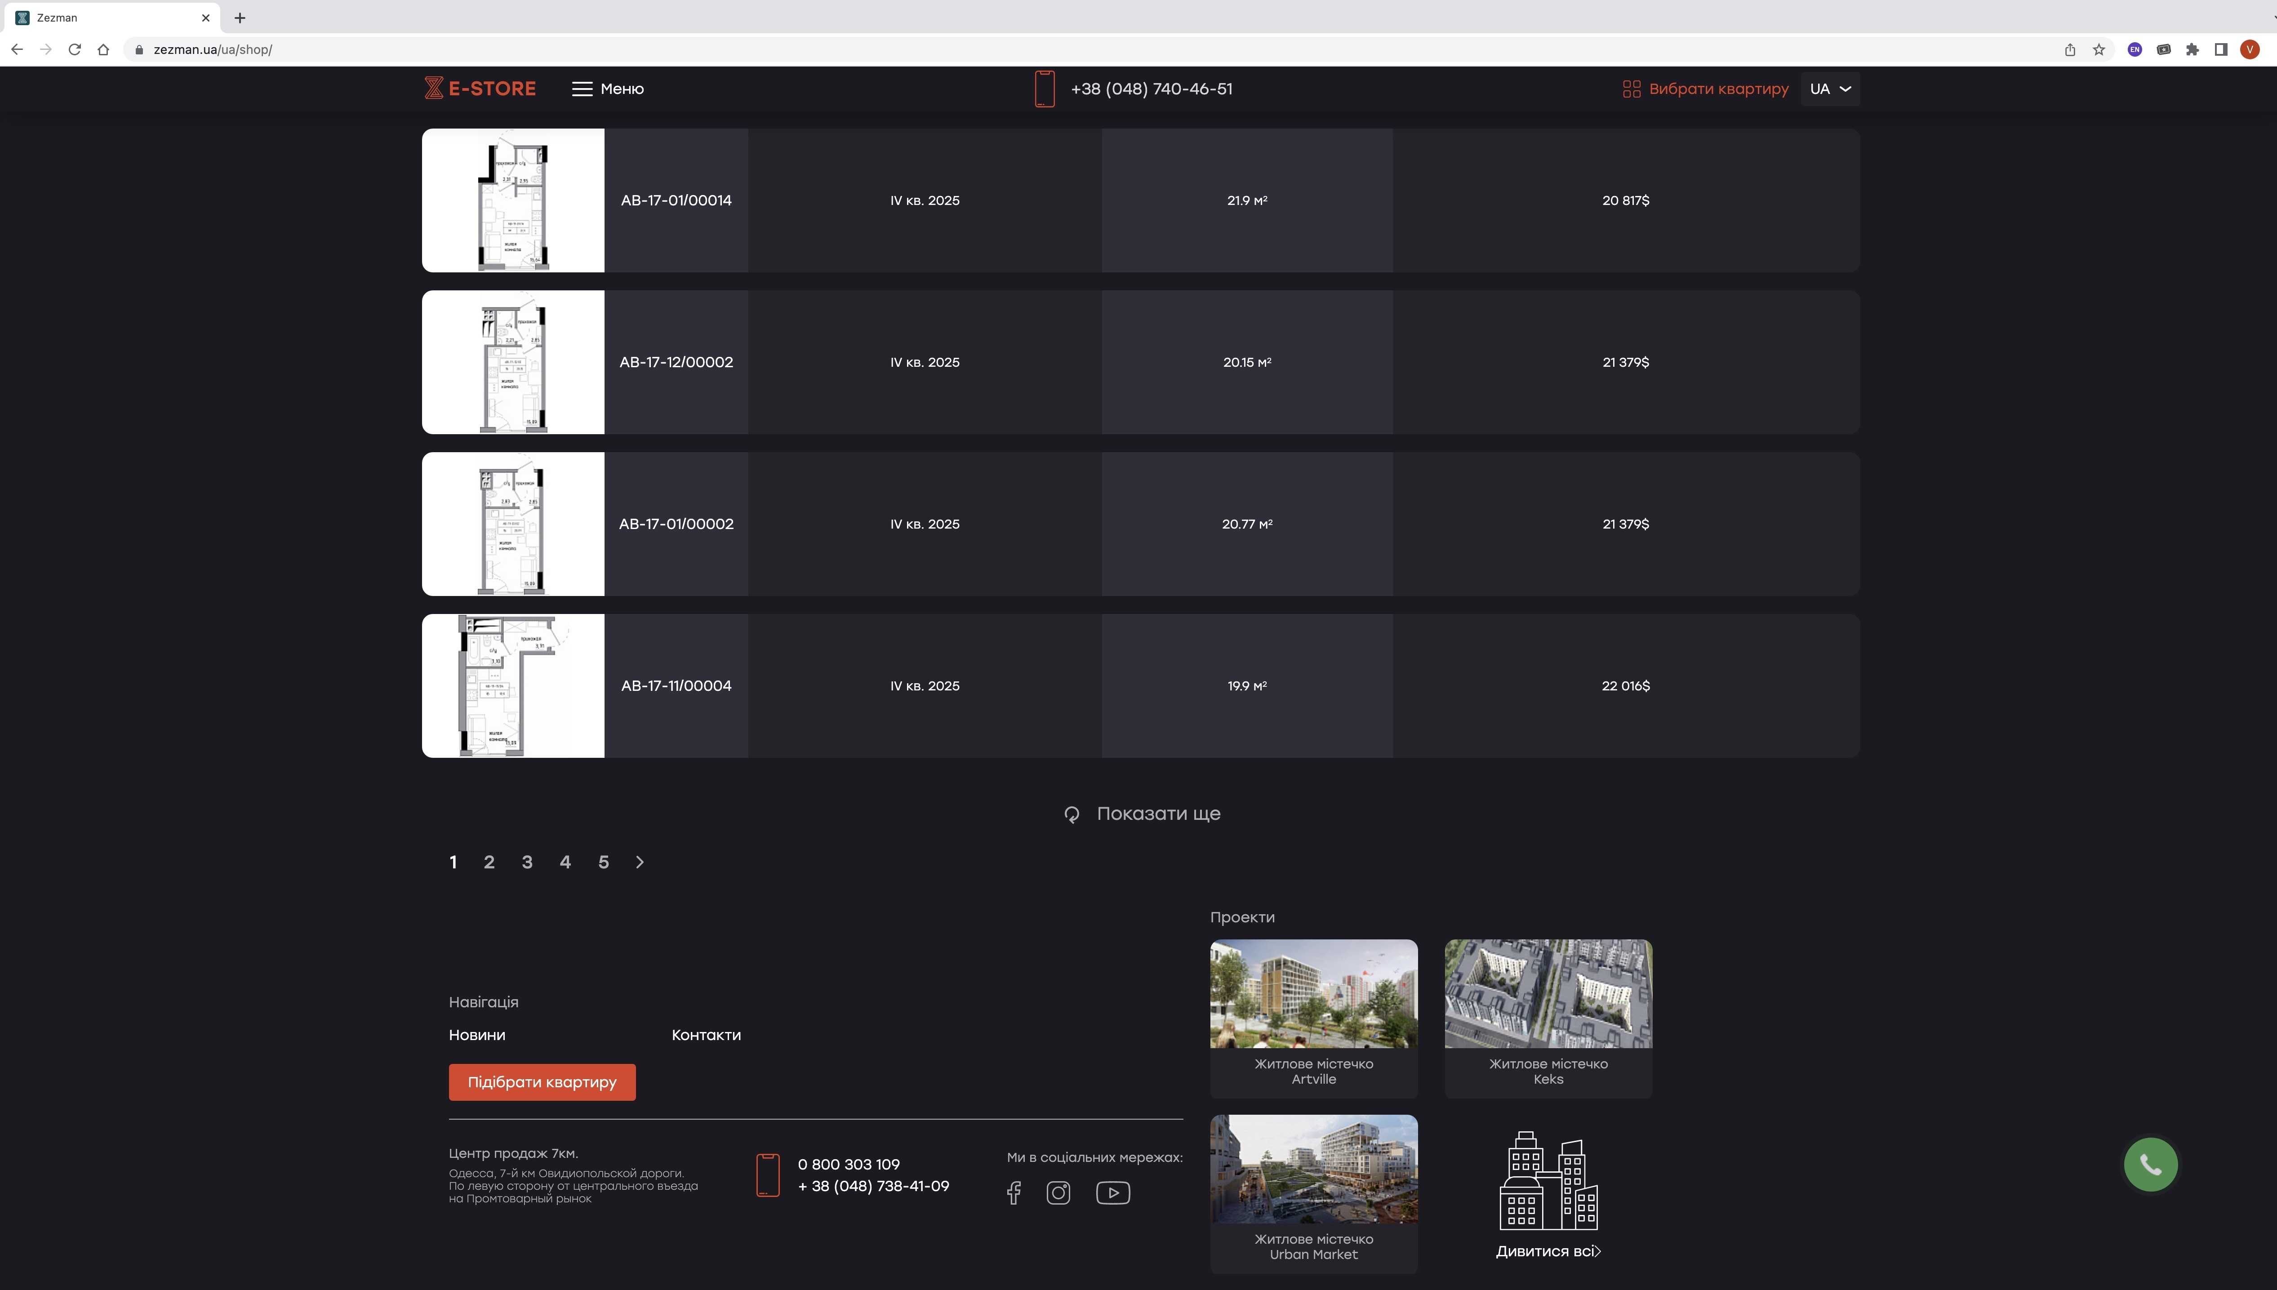Bookmark page with star icon
This screenshot has width=2277, height=1290.
click(x=2098, y=49)
